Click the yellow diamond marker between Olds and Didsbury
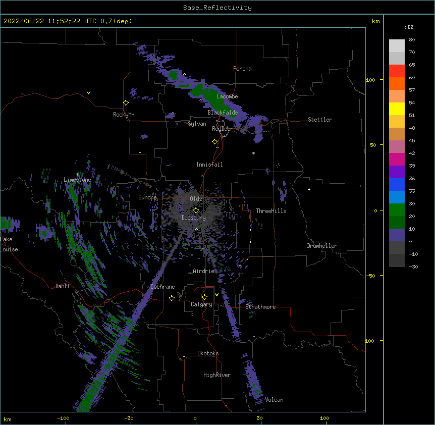Viewport: 435px width, 425px height. tap(196, 210)
